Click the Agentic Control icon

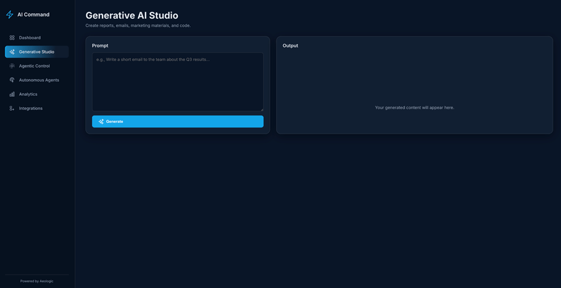pyautogui.click(x=12, y=66)
